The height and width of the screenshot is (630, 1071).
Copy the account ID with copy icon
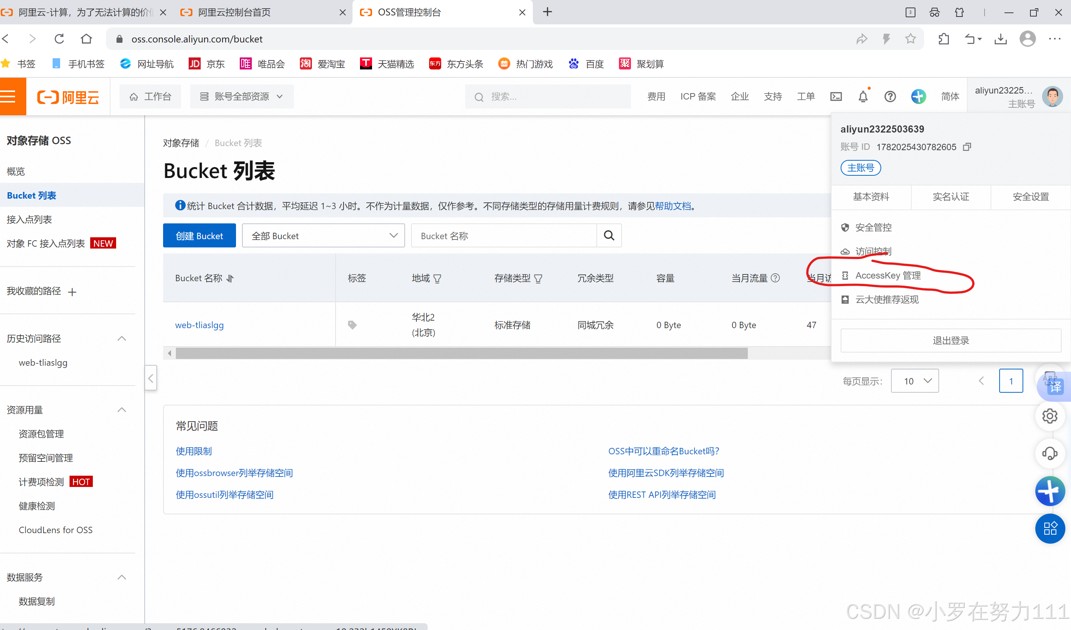tap(967, 147)
